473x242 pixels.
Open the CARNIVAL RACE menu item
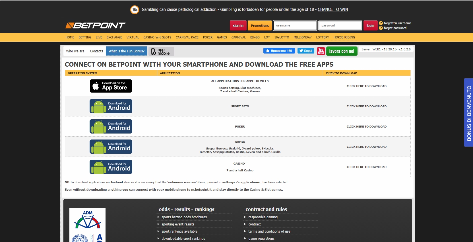tap(187, 37)
